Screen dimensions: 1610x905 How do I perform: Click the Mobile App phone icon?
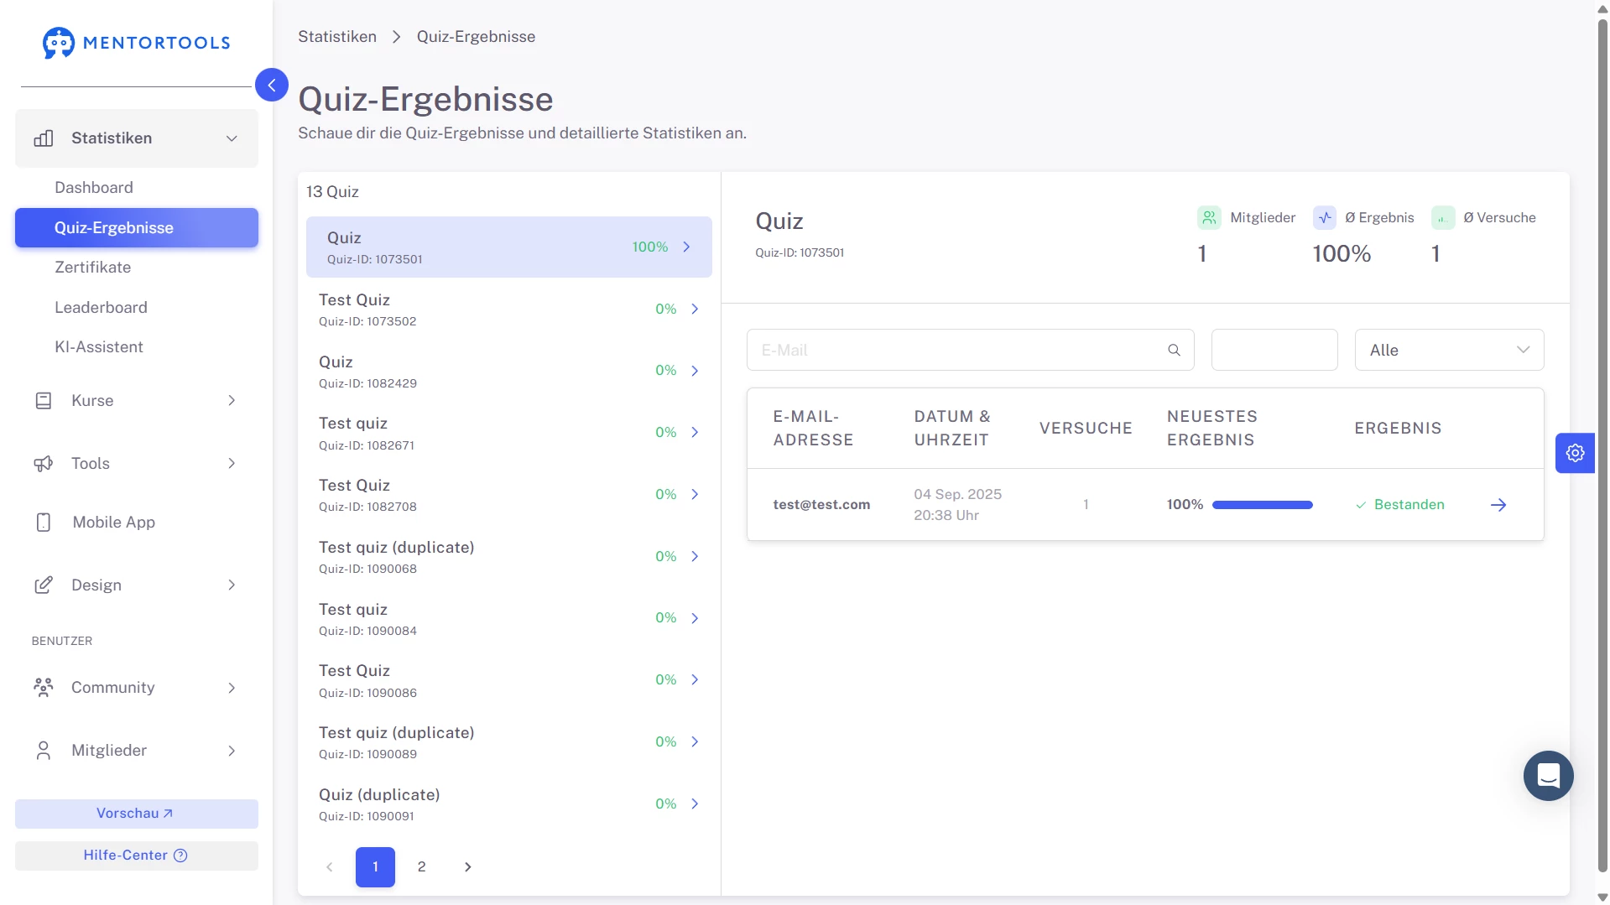tap(44, 523)
